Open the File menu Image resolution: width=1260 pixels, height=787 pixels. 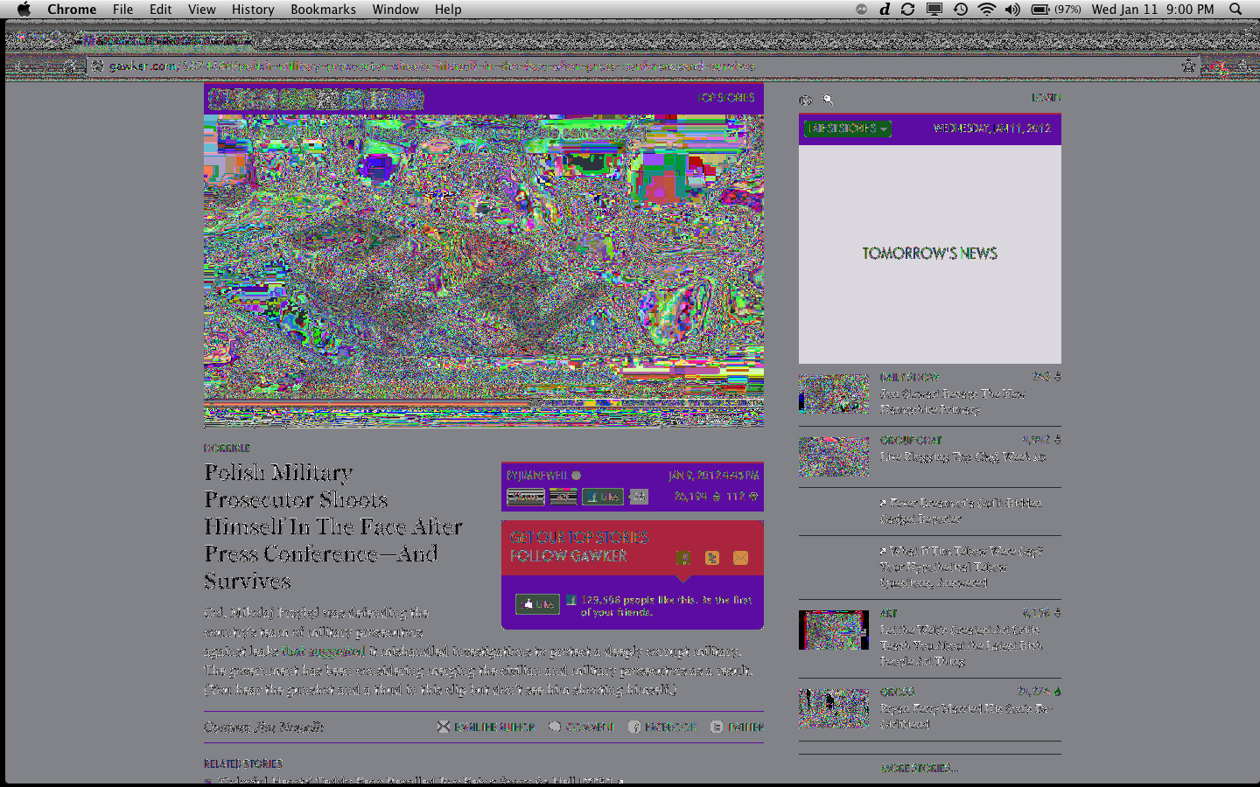tap(122, 9)
